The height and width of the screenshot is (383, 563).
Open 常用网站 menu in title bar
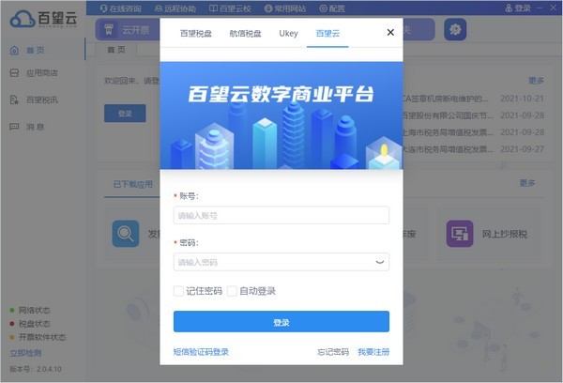285,8
